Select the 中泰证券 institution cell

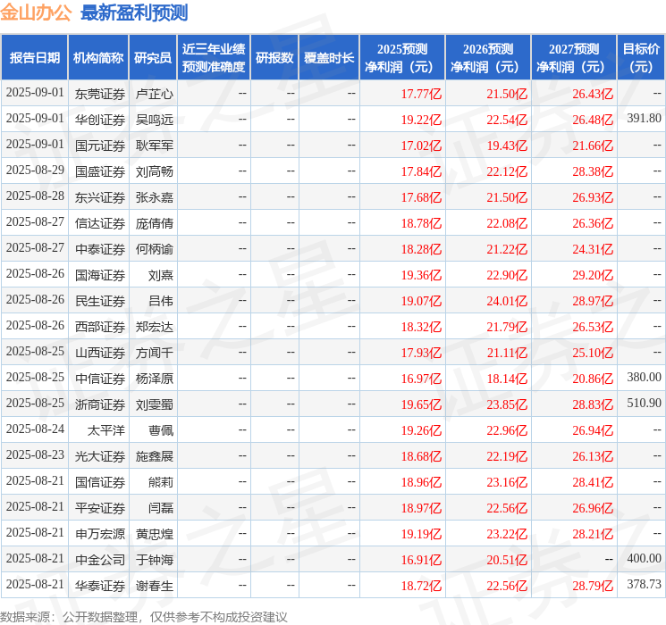[100, 249]
